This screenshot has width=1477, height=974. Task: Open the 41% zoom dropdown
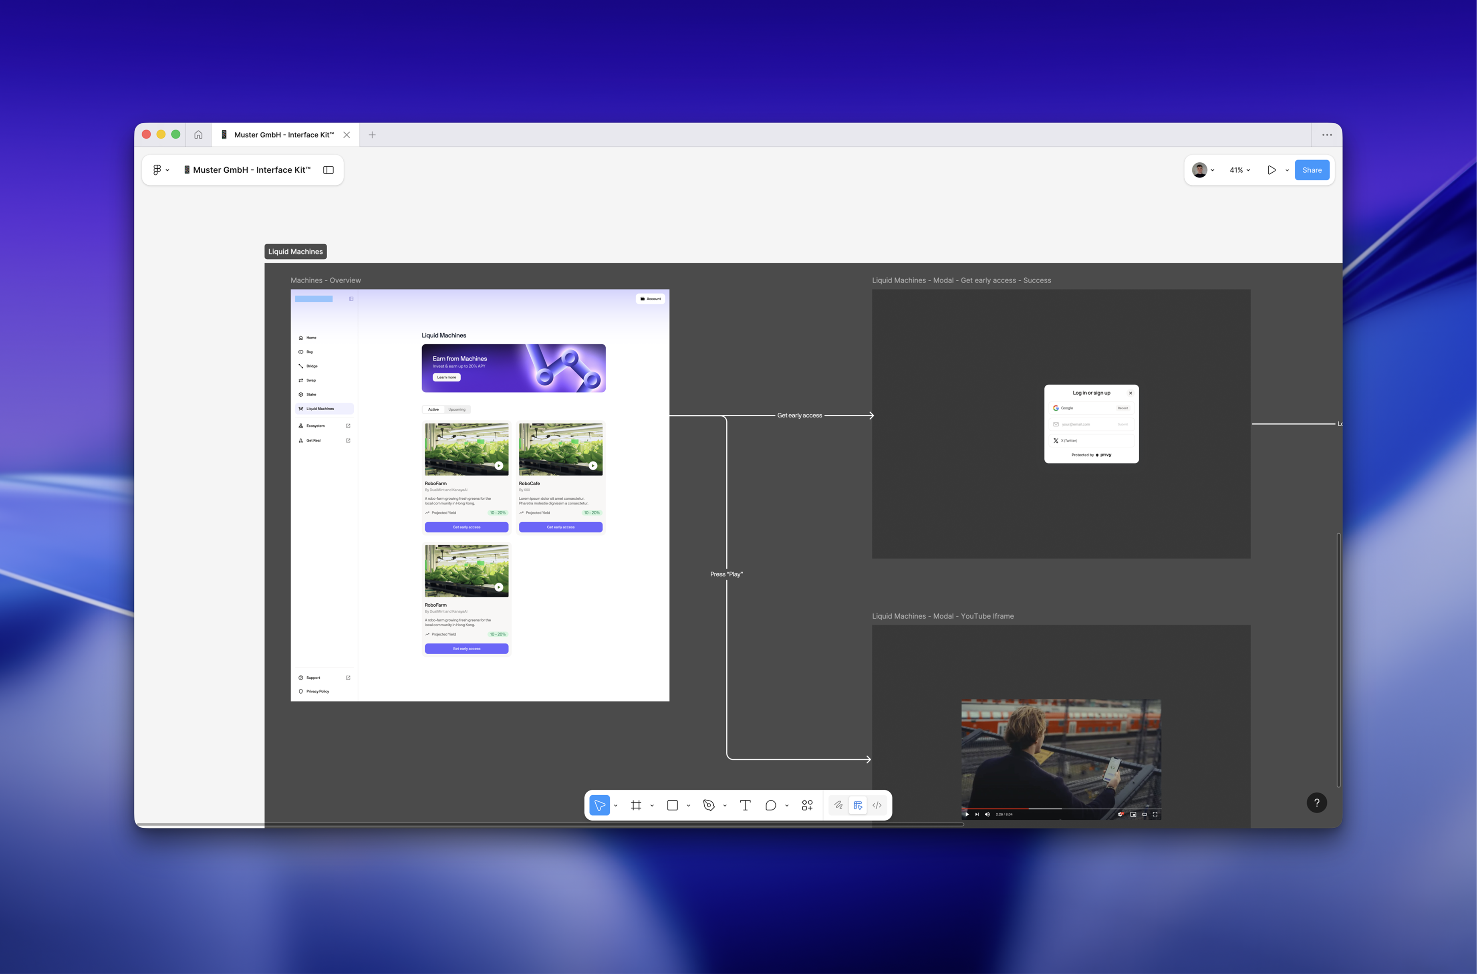click(x=1240, y=169)
